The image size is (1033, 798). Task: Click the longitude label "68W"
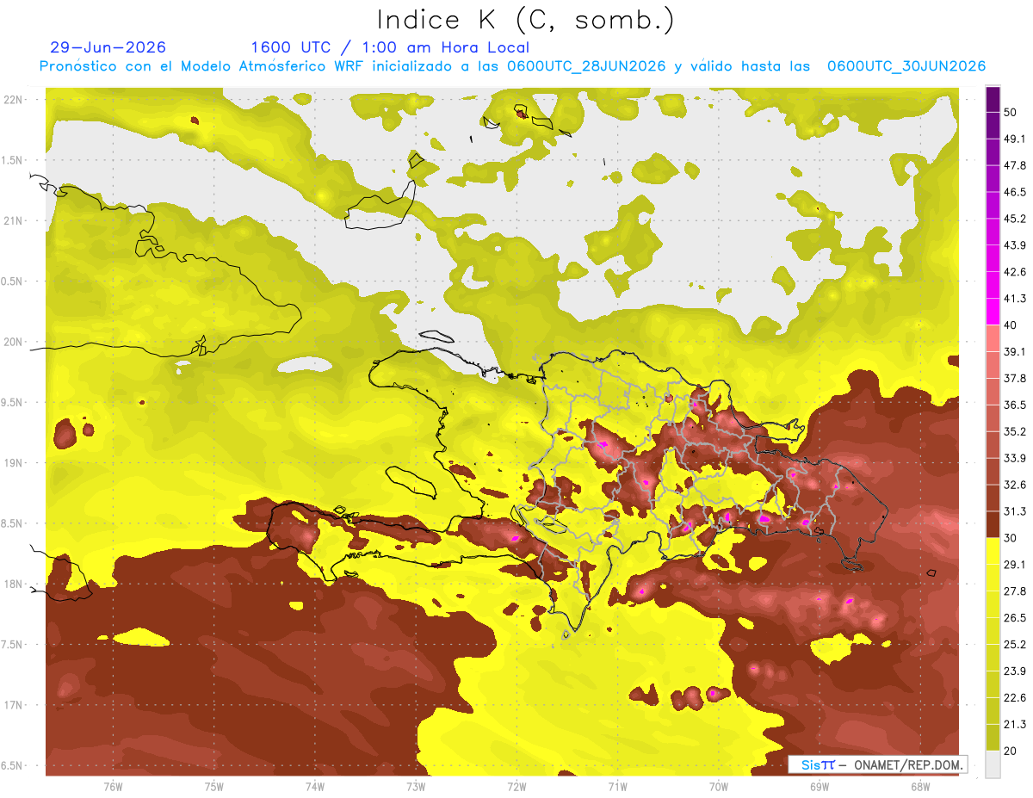920,787
